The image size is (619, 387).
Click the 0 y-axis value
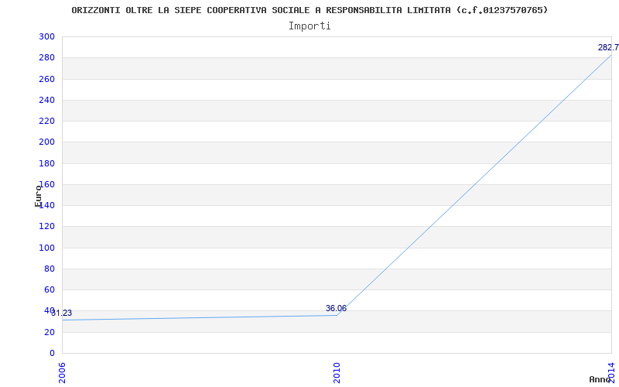pos(52,353)
